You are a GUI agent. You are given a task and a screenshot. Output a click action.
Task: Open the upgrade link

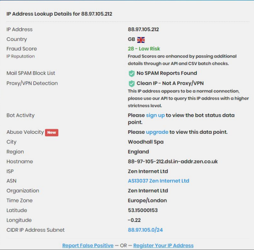point(157,132)
